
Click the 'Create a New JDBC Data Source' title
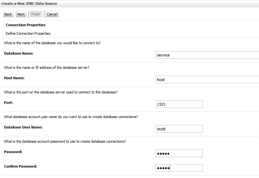coord(29,3)
